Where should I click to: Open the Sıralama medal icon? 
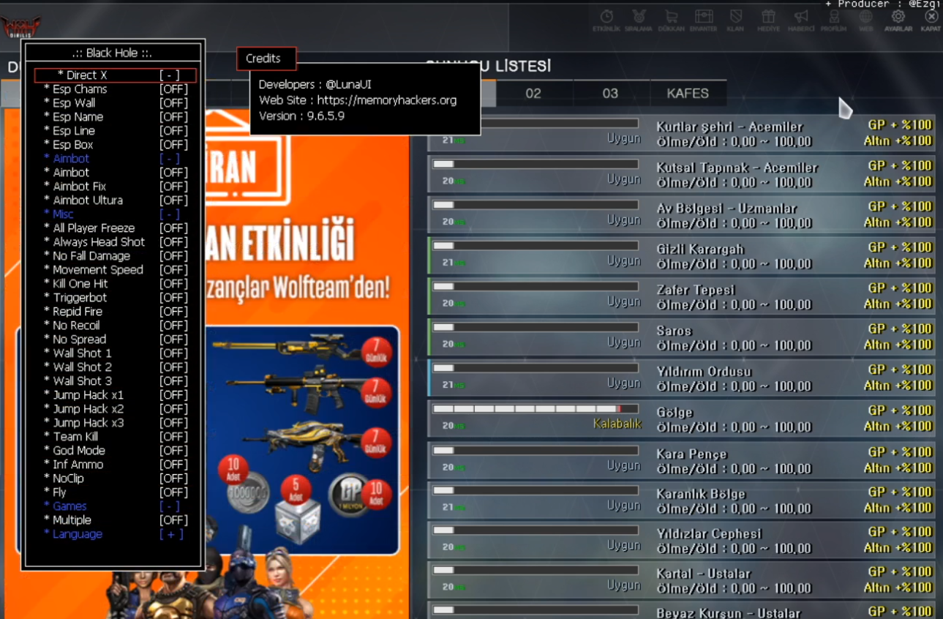(x=639, y=18)
